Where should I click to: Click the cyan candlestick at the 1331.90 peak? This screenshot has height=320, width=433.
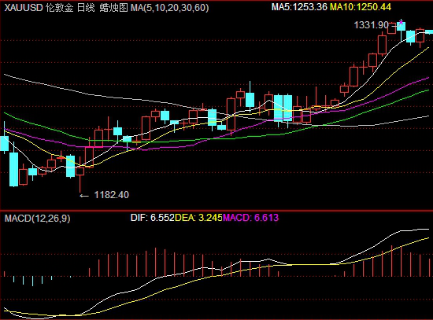401,27
